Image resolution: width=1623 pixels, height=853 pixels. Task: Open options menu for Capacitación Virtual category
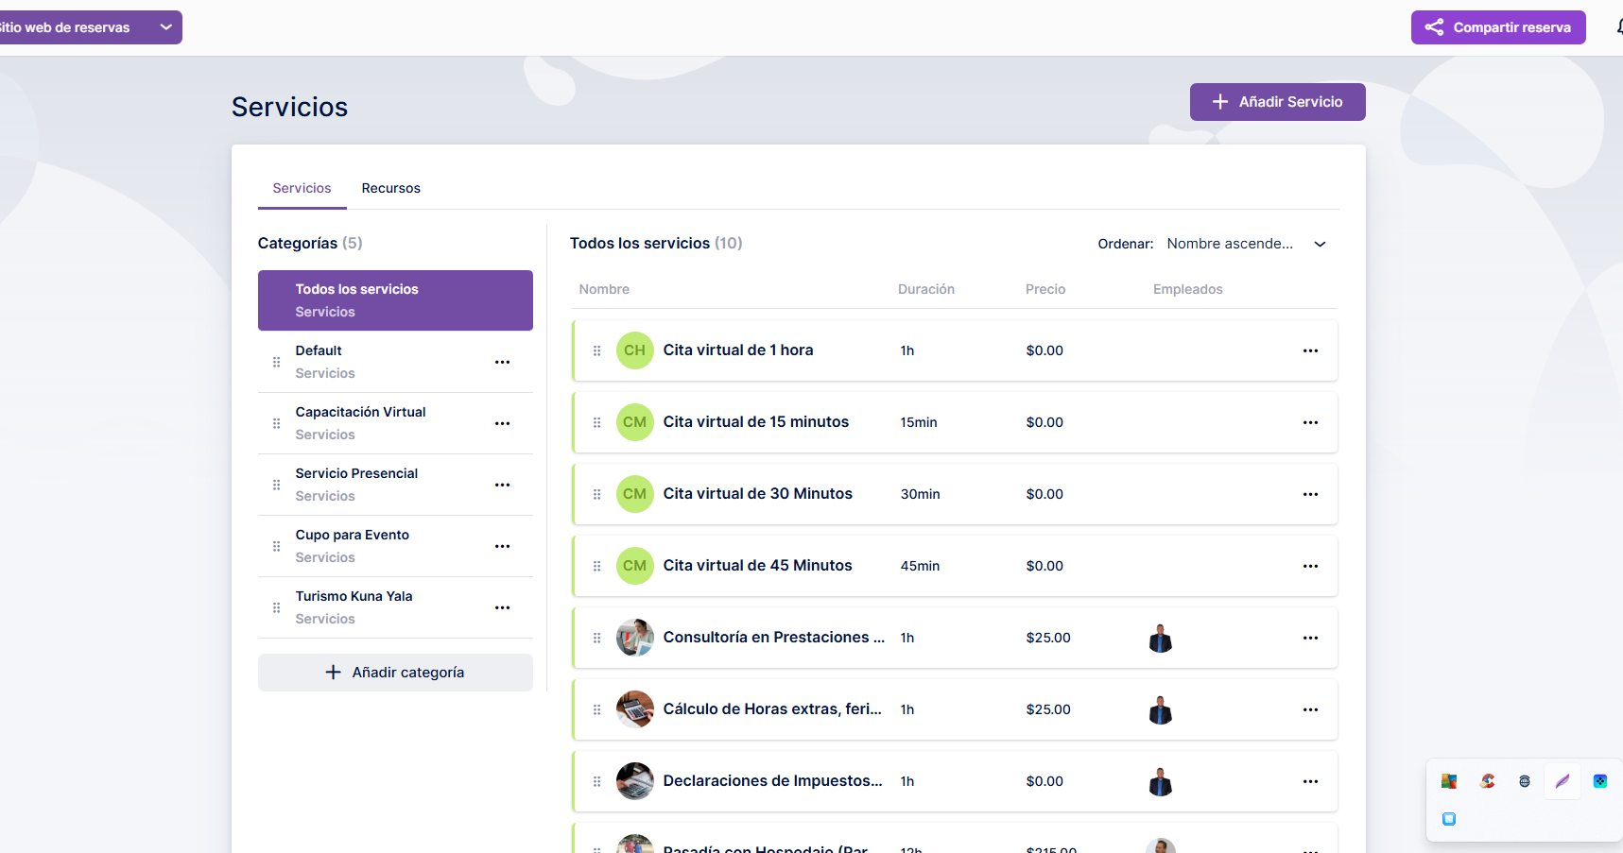(x=502, y=423)
